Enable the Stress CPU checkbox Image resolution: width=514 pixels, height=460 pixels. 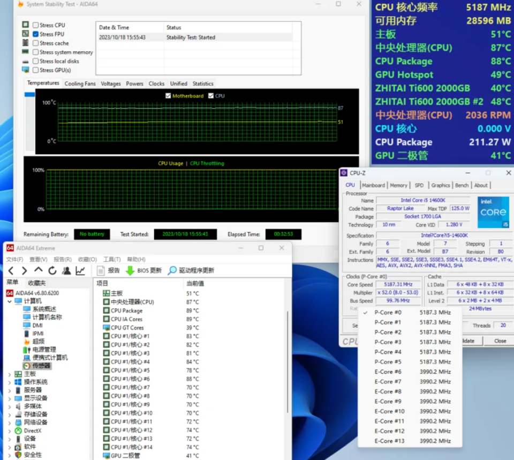pos(35,25)
